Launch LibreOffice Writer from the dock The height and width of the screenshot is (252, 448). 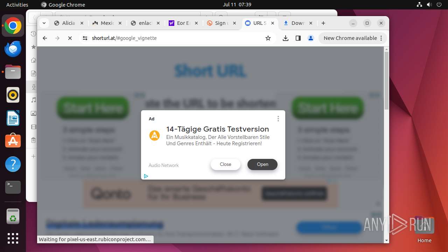click(x=13, y=118)
